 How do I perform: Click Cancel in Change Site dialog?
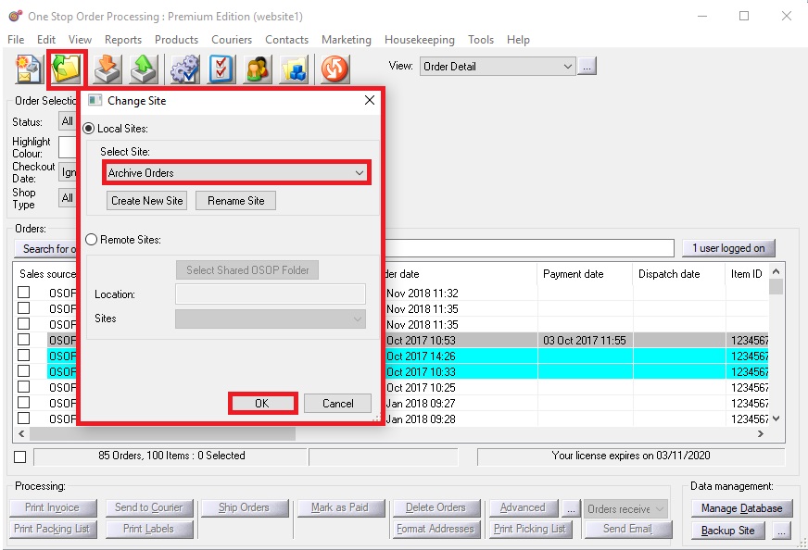pyautogui.click(x=337, y=403)
